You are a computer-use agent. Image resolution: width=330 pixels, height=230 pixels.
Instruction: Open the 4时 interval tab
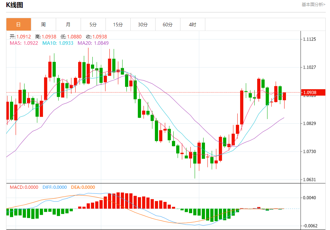[x=193, y=25]
